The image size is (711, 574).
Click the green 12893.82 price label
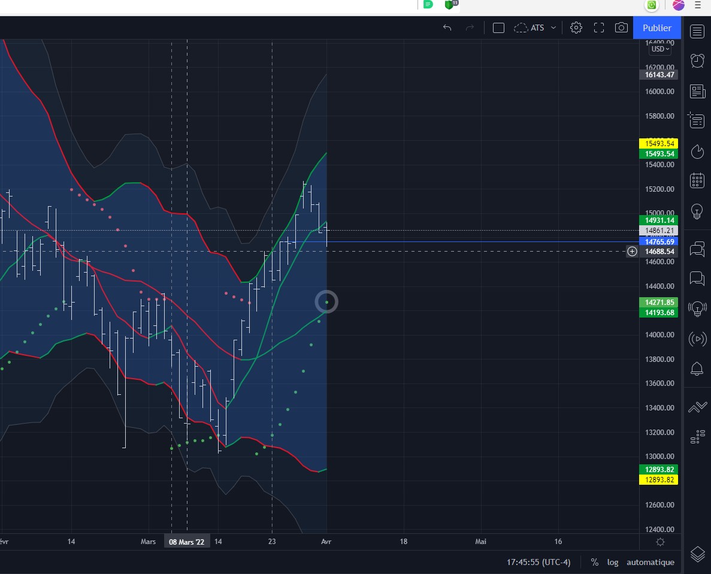point(658,469)
